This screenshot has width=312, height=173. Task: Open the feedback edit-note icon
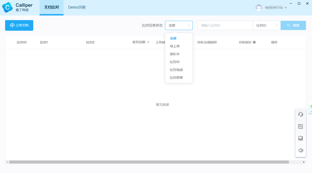tap(300, 126)
